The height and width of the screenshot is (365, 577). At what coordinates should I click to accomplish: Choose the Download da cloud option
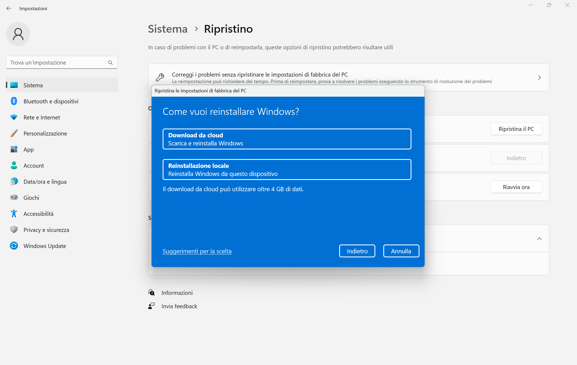[x=286, y=139]
